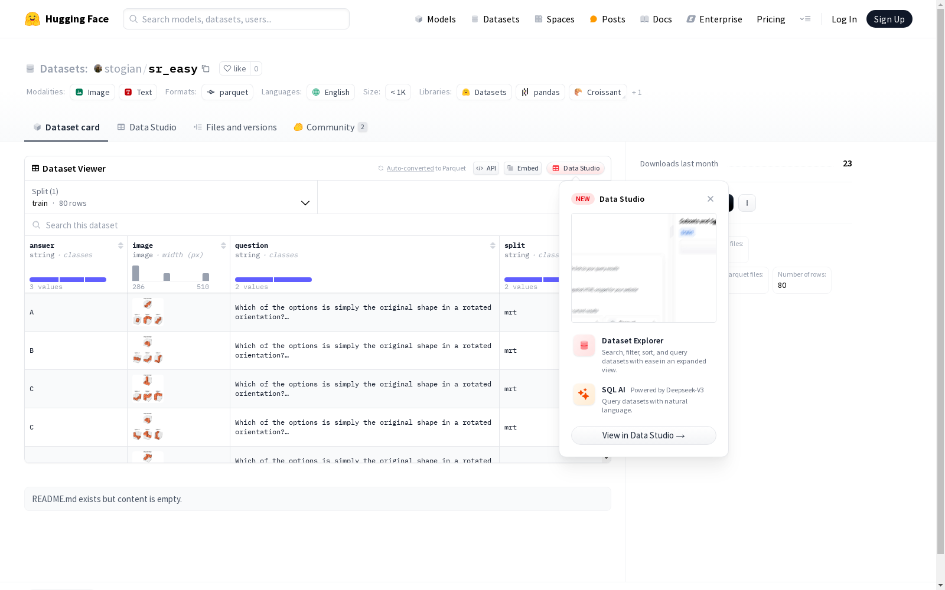This screenshot has height=590, width=945.
Task: Select the English language tag
Action: [x=331, y=92]
